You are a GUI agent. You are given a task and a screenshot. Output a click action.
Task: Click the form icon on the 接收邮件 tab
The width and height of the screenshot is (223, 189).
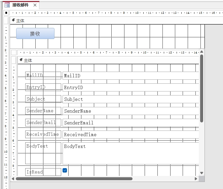7,5
